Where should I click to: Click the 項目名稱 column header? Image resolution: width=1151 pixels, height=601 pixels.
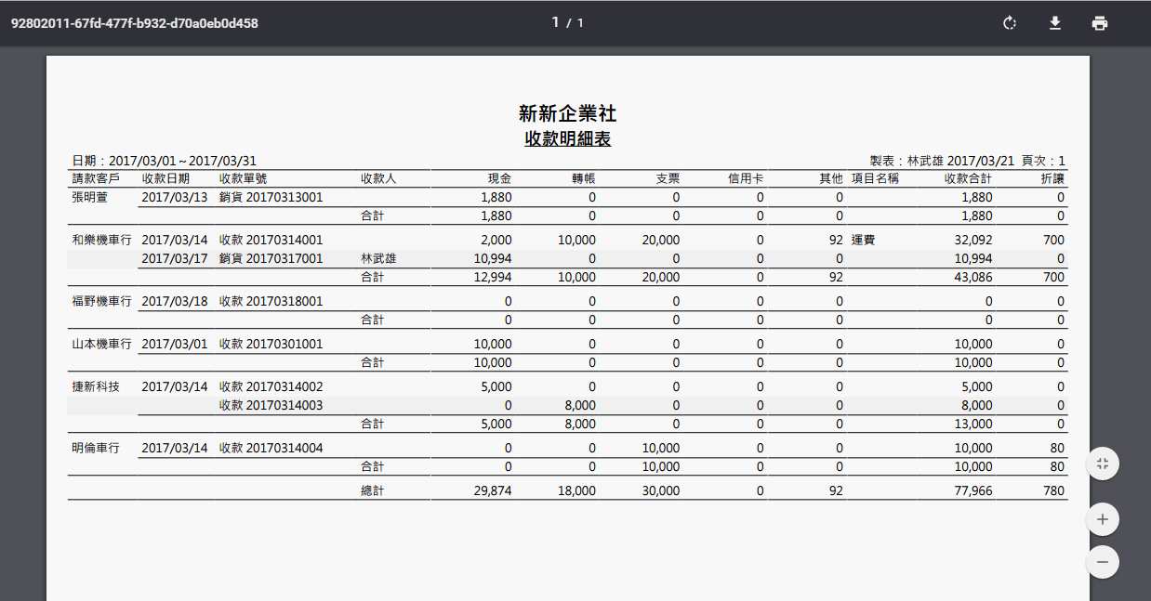[x=875, y=178]
